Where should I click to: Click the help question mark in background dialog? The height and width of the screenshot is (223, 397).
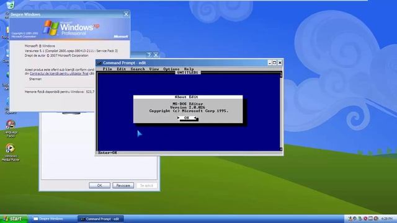pyautogui.click(x=149, y=55)
